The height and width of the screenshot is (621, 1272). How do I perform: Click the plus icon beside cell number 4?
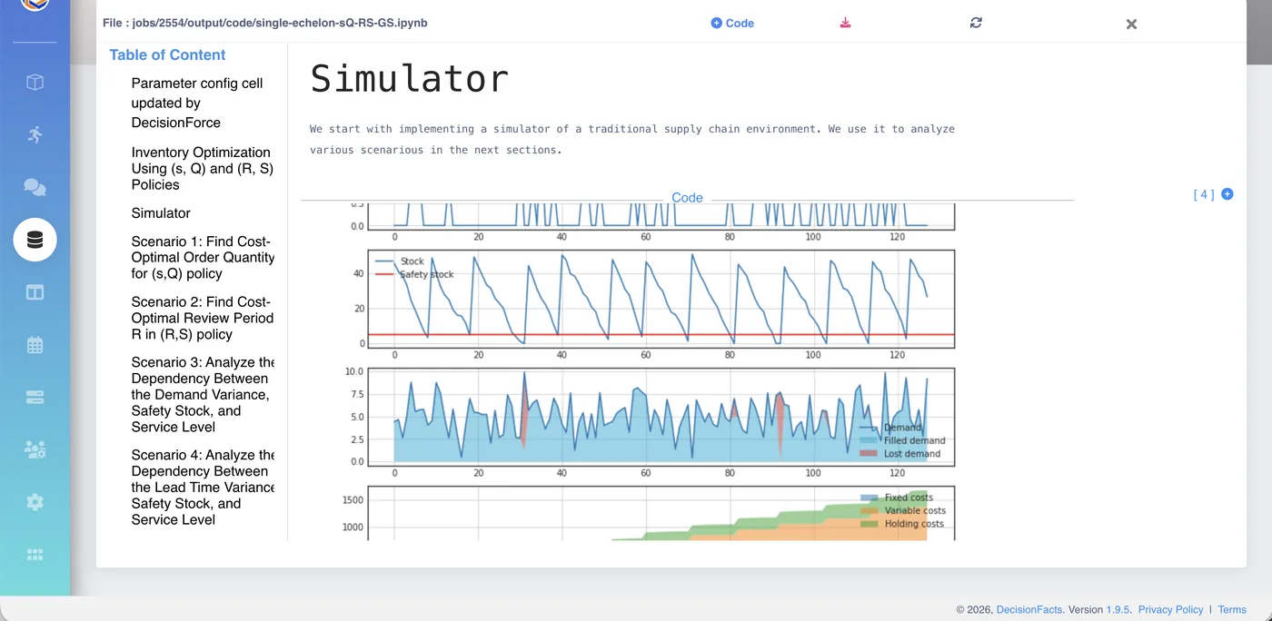[1227, 194]
